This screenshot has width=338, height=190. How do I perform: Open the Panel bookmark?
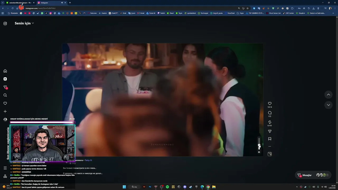[x=170, y=13]
